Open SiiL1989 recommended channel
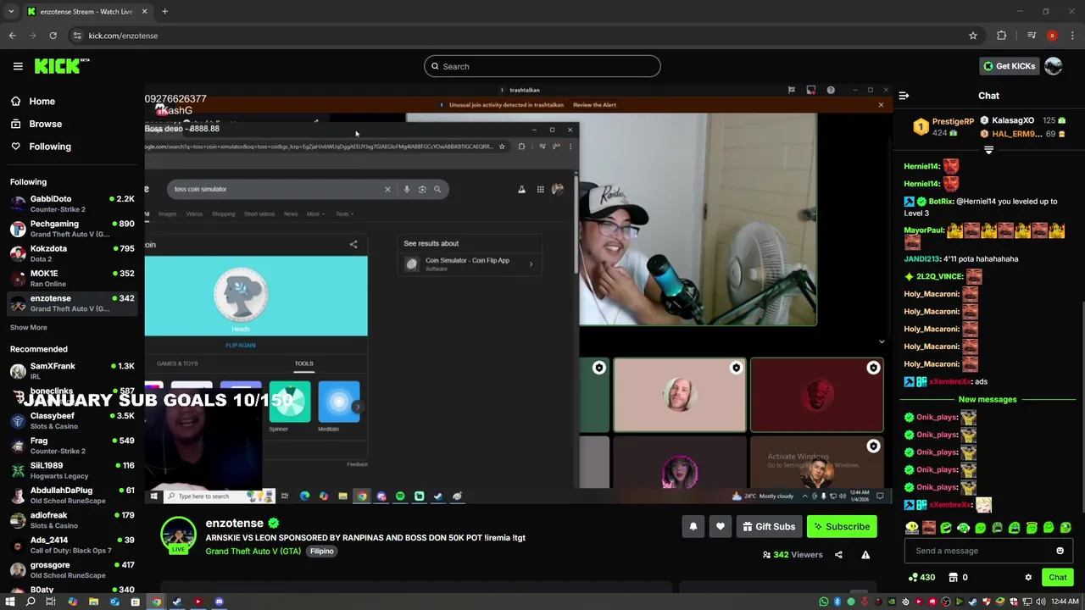This screenshot has width=1085, height=610. coord(72,470)
